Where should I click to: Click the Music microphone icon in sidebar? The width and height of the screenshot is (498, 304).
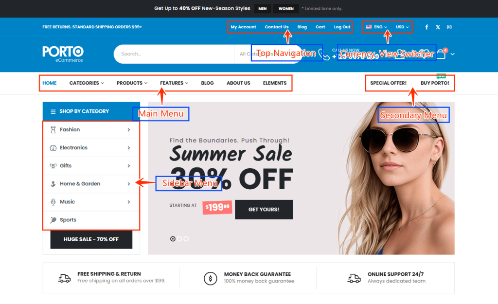tap(53, 202)
